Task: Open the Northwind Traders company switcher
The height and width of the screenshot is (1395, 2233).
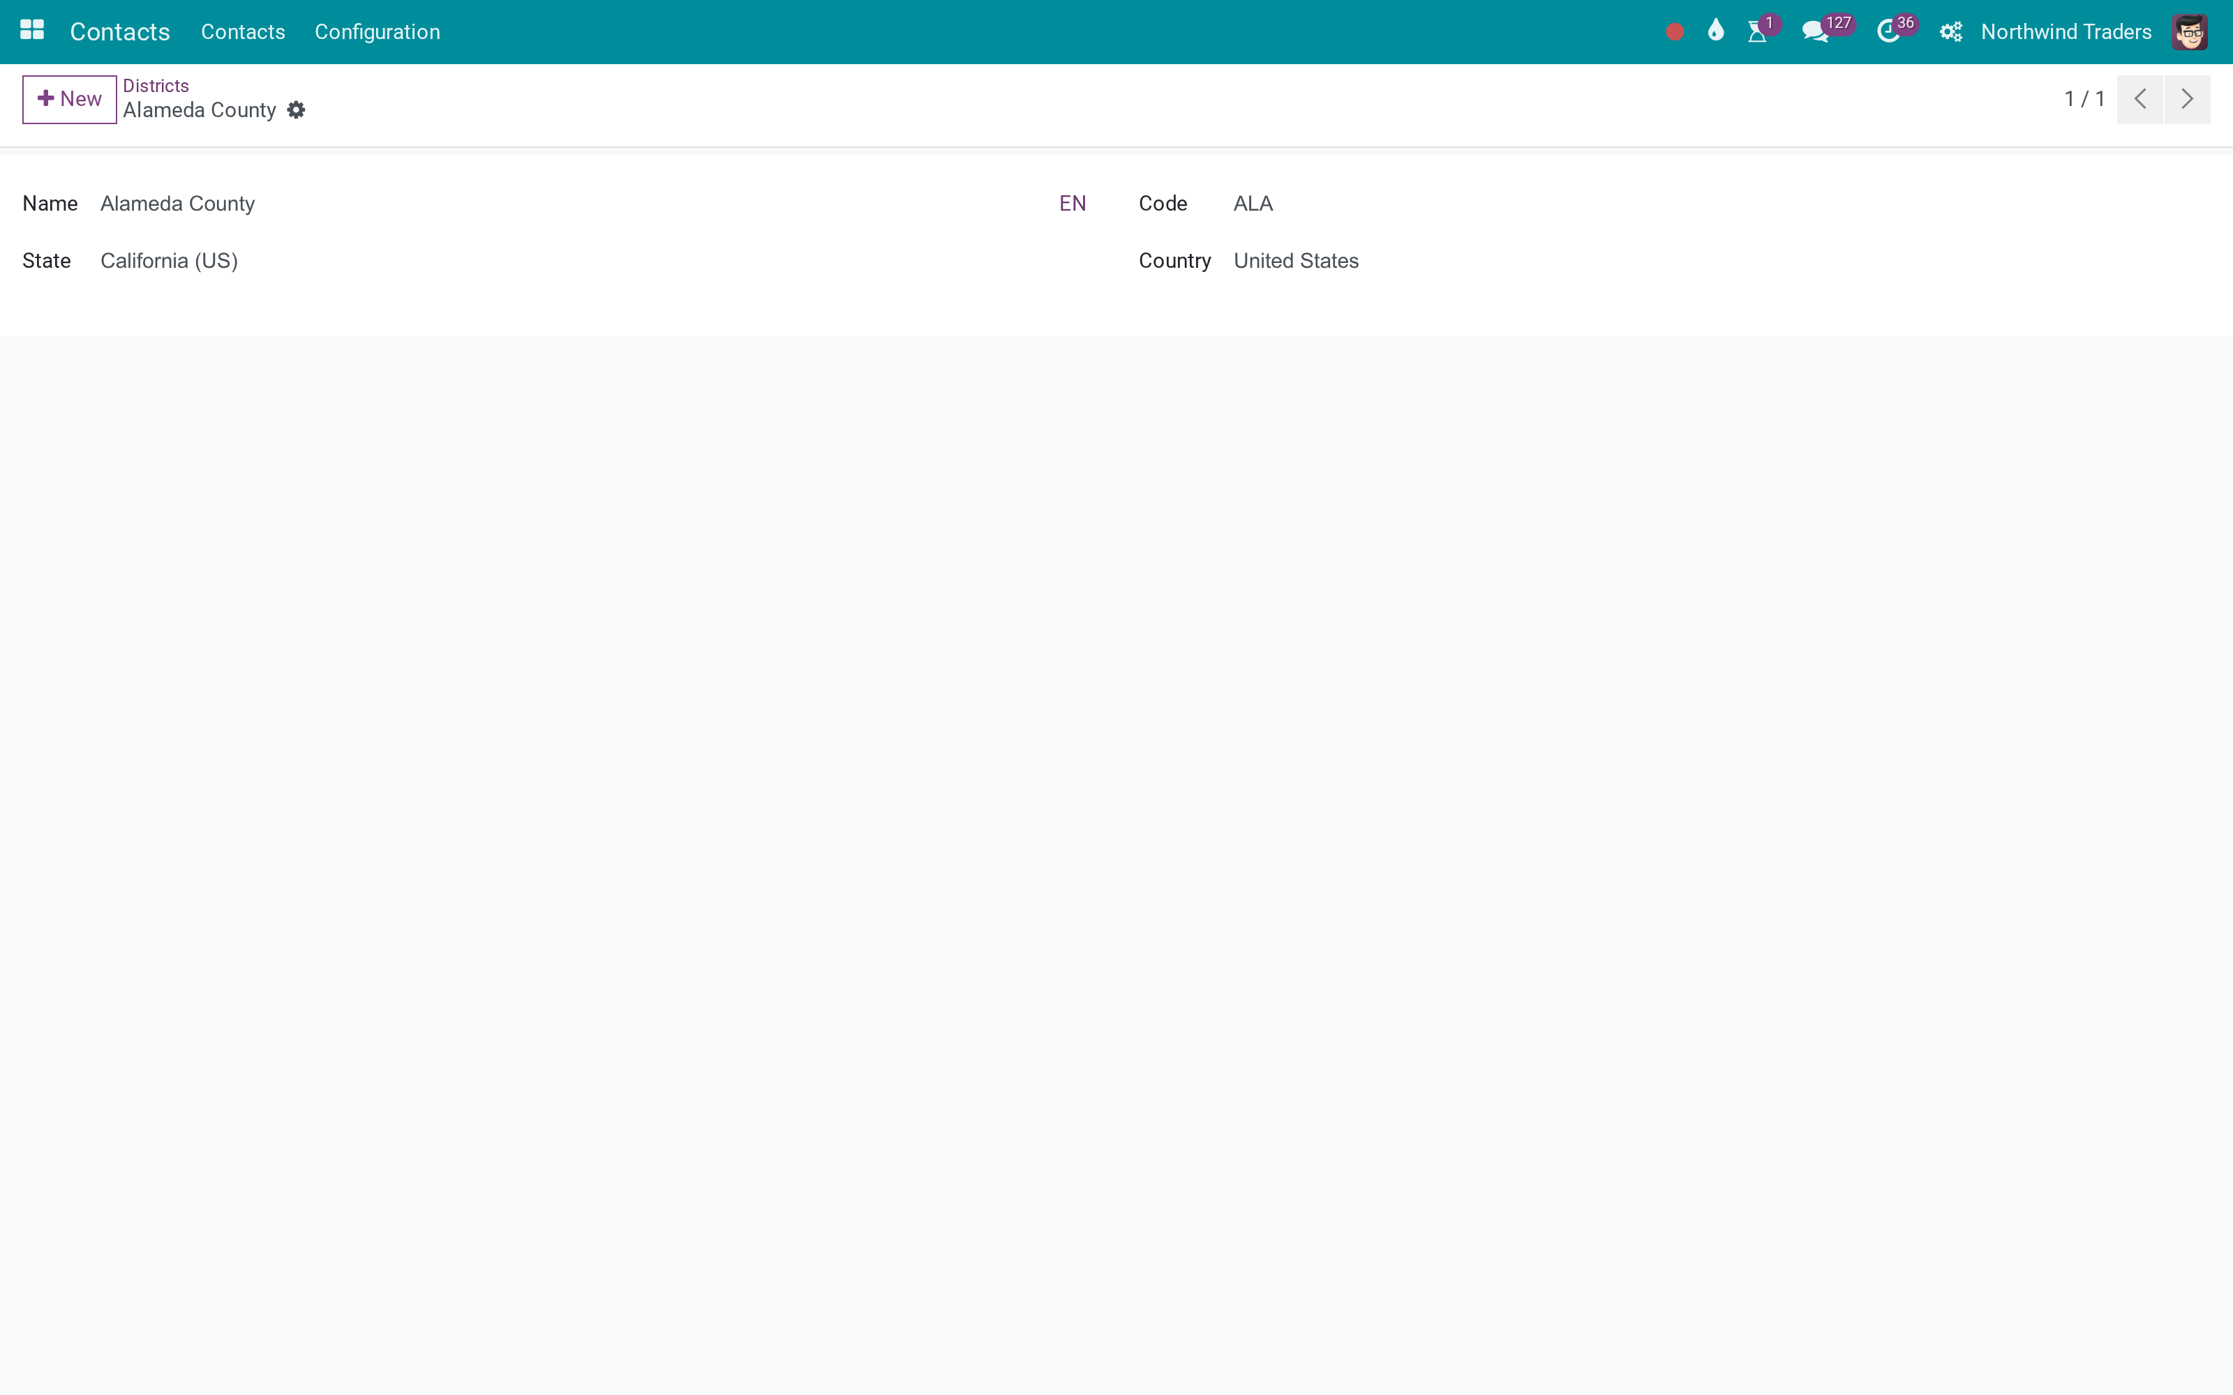Action: click(2066, 32)
